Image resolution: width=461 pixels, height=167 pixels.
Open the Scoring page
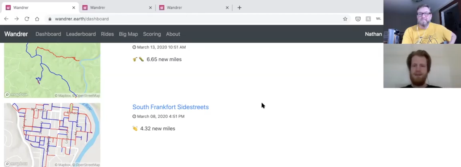pyautogui.click(x=152, y=34)
